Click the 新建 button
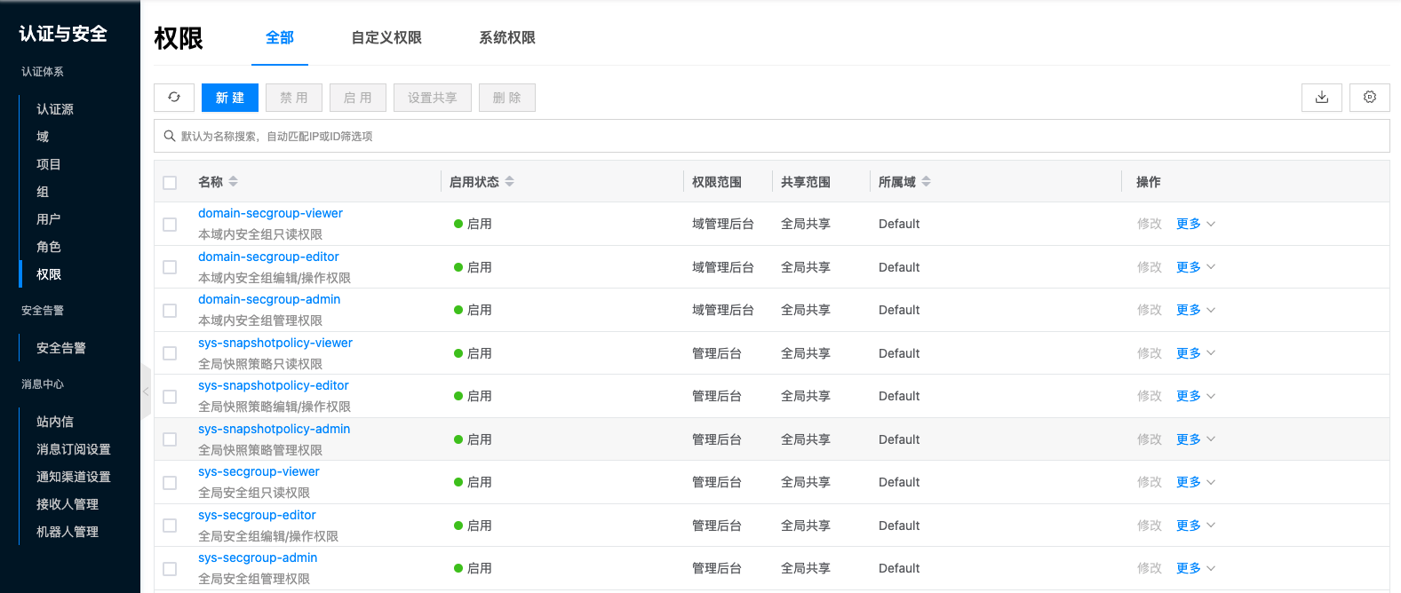Screen dimensions: 1401x593 (230, 98)
